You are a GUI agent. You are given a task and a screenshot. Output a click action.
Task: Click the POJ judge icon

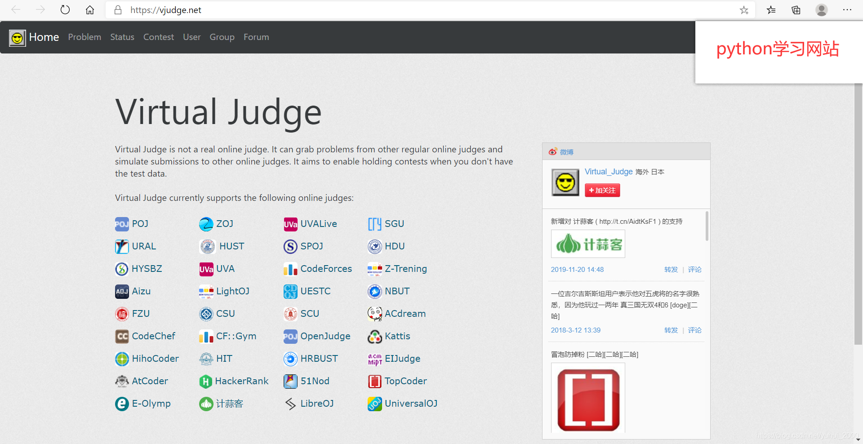[x=122, y=224]
